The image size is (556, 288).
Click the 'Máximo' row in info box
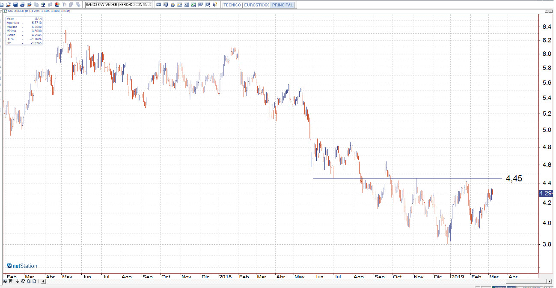tap(24, 27)
